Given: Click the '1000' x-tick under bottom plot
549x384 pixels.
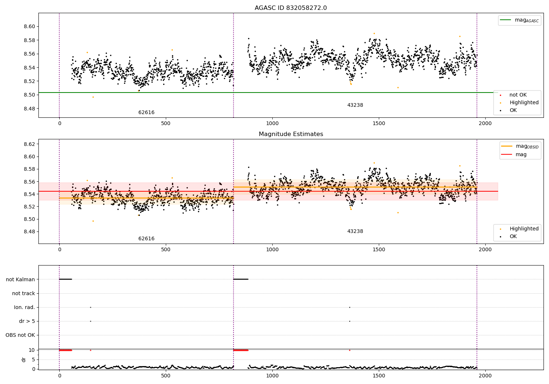Looking at the screenshot, I should tap(272, 376).
